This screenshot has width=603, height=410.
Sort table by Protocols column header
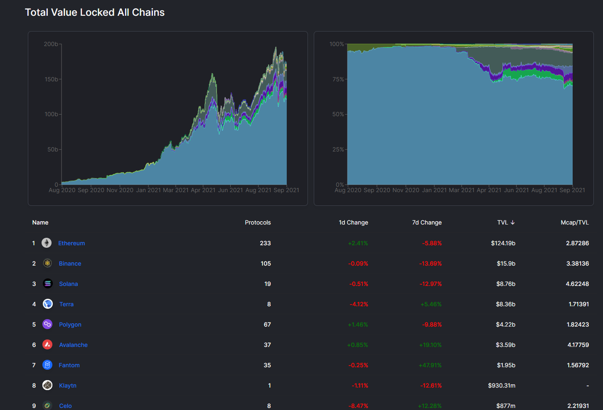coord(258,222)
